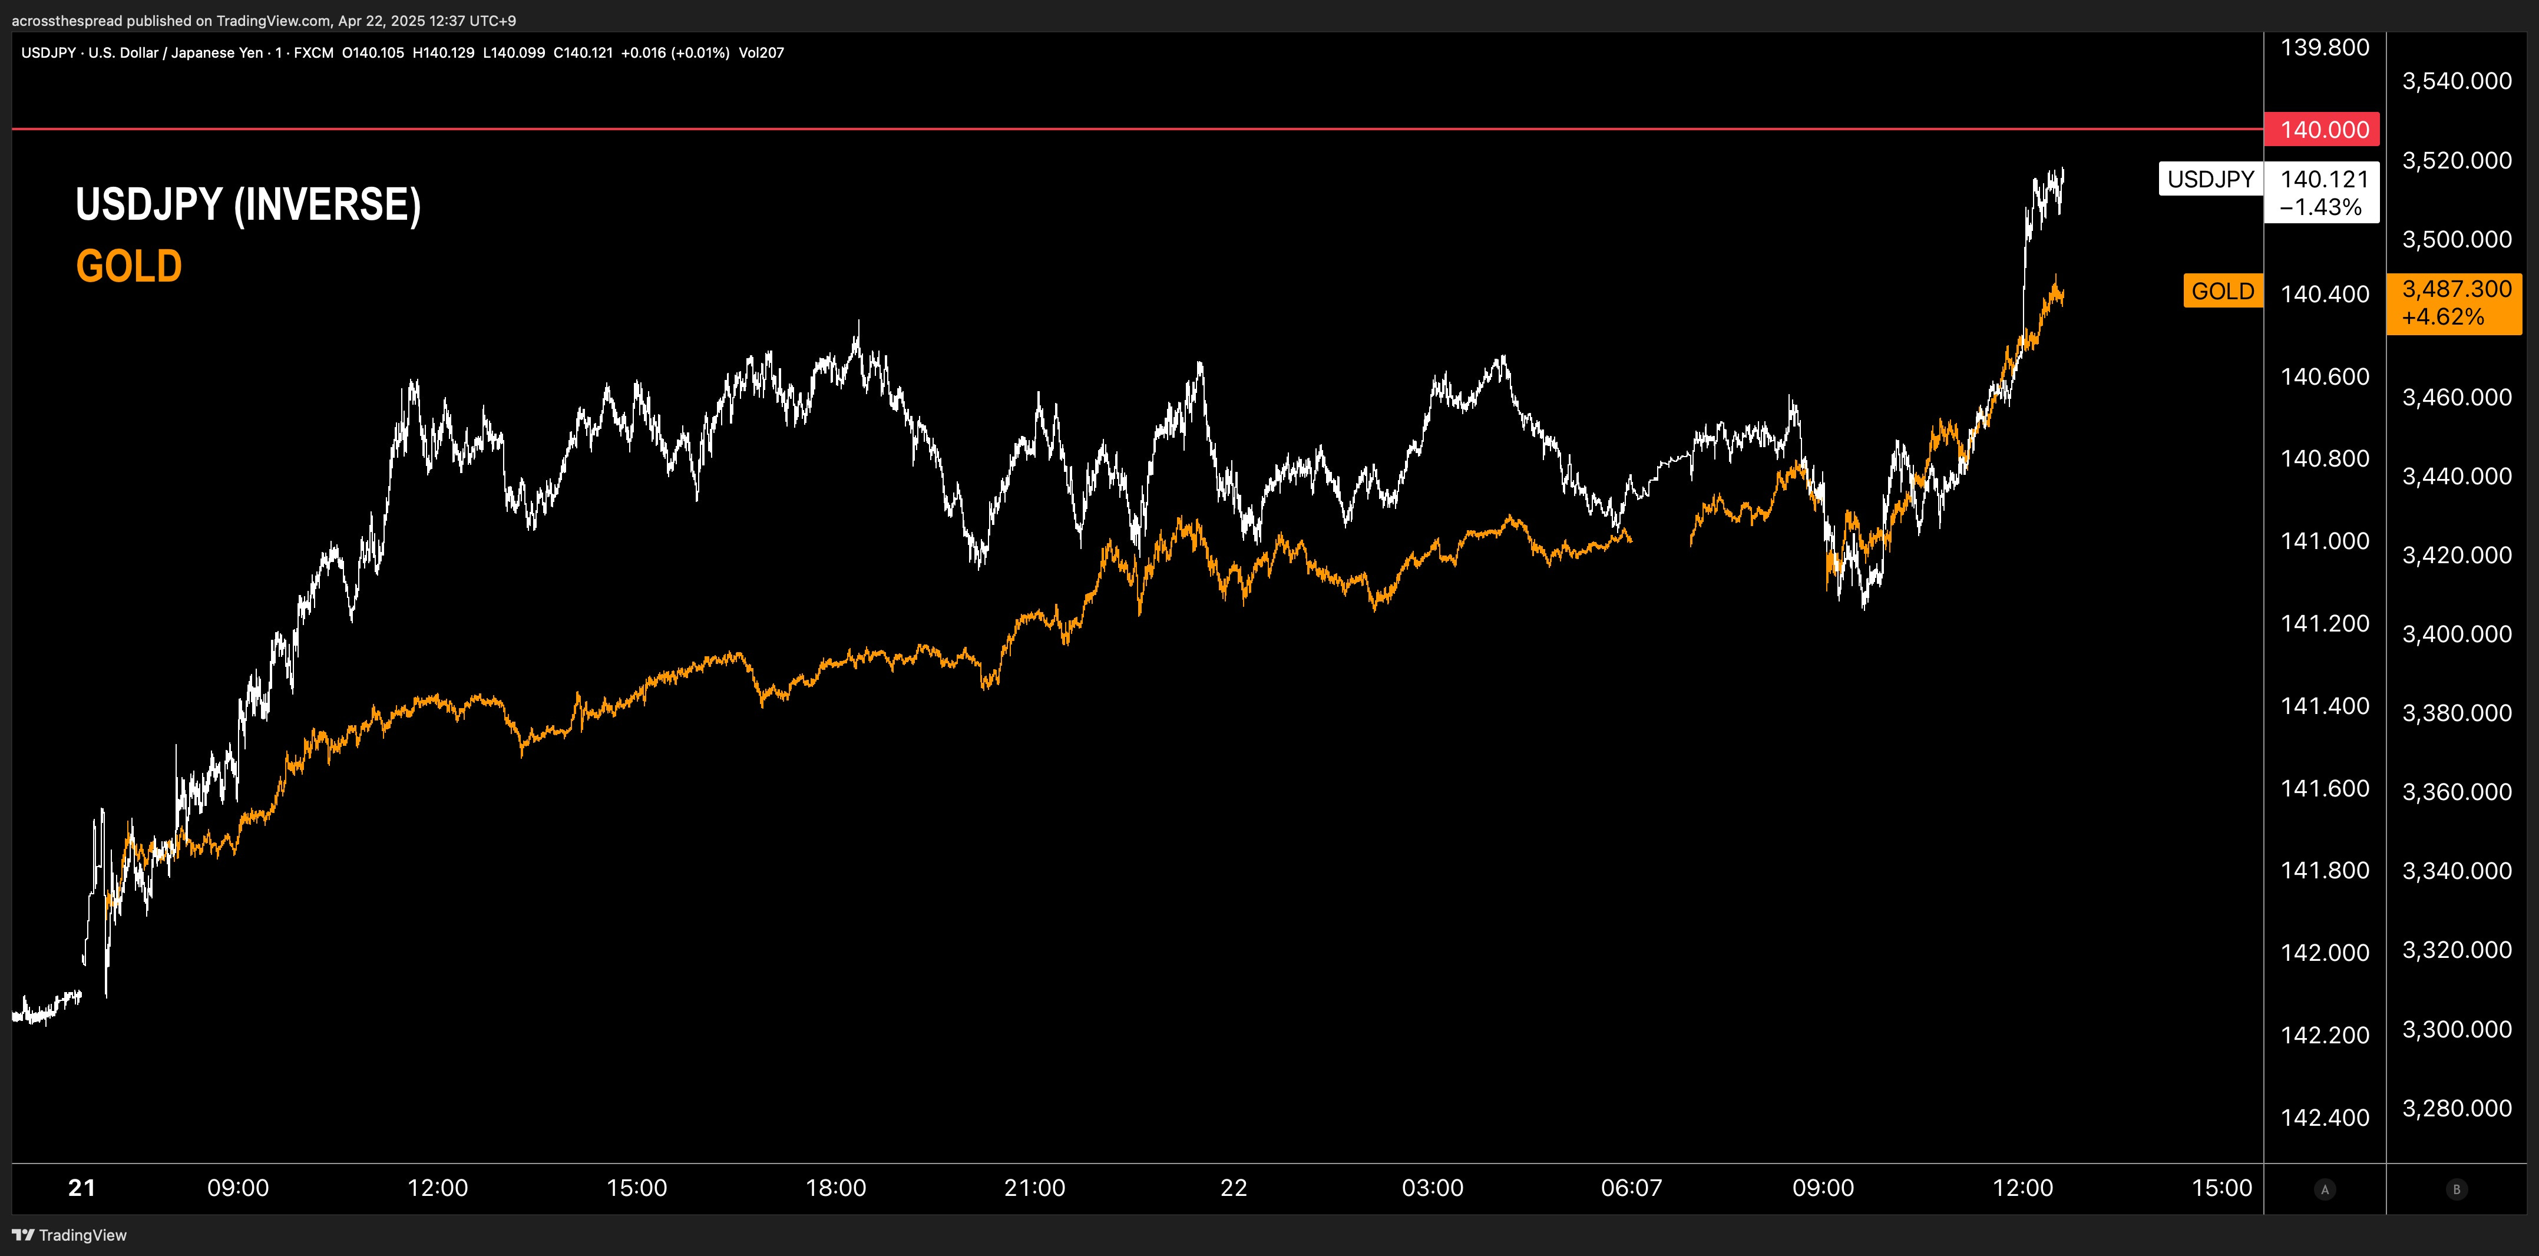Screen dimensions: 2539x1256
Task: Click the USDJPY change percentage −1.43%
Action: coord(2321,206)
